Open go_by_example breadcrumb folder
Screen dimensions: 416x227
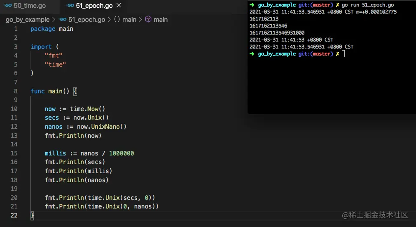point(28,20)
